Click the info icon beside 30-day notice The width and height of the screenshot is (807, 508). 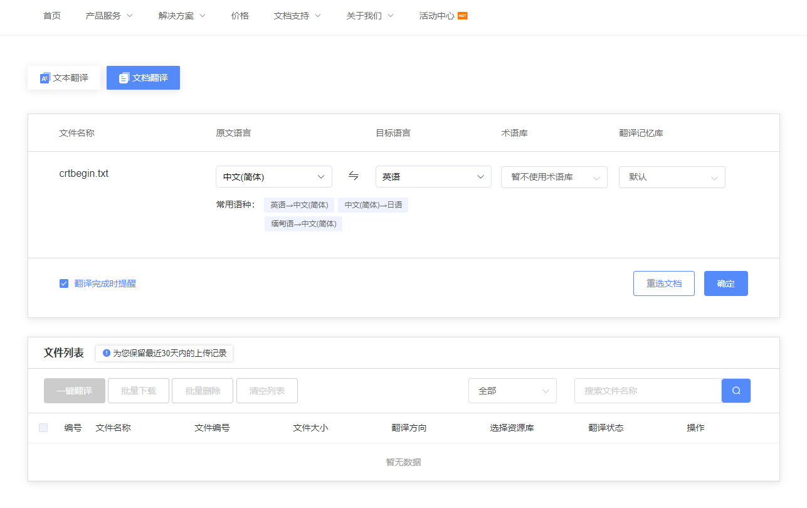(x=107, y=353)
